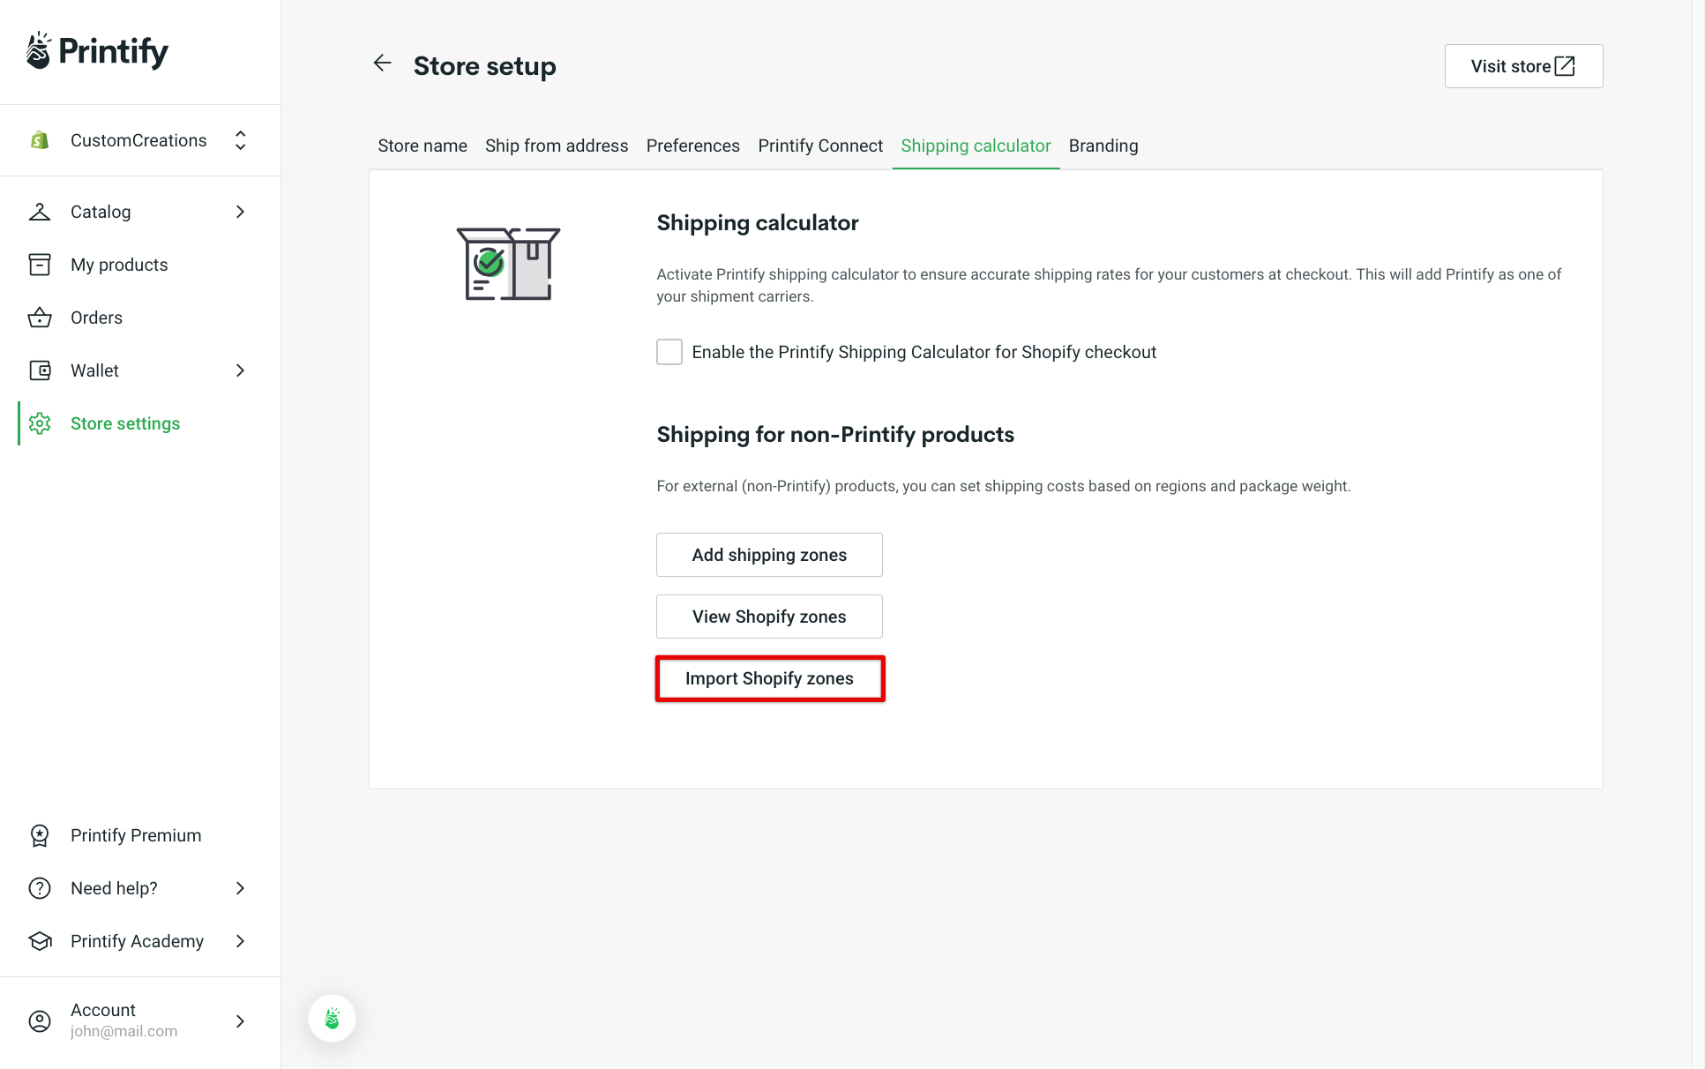
Task: Click the Printify logo
Action: (97, 51)
